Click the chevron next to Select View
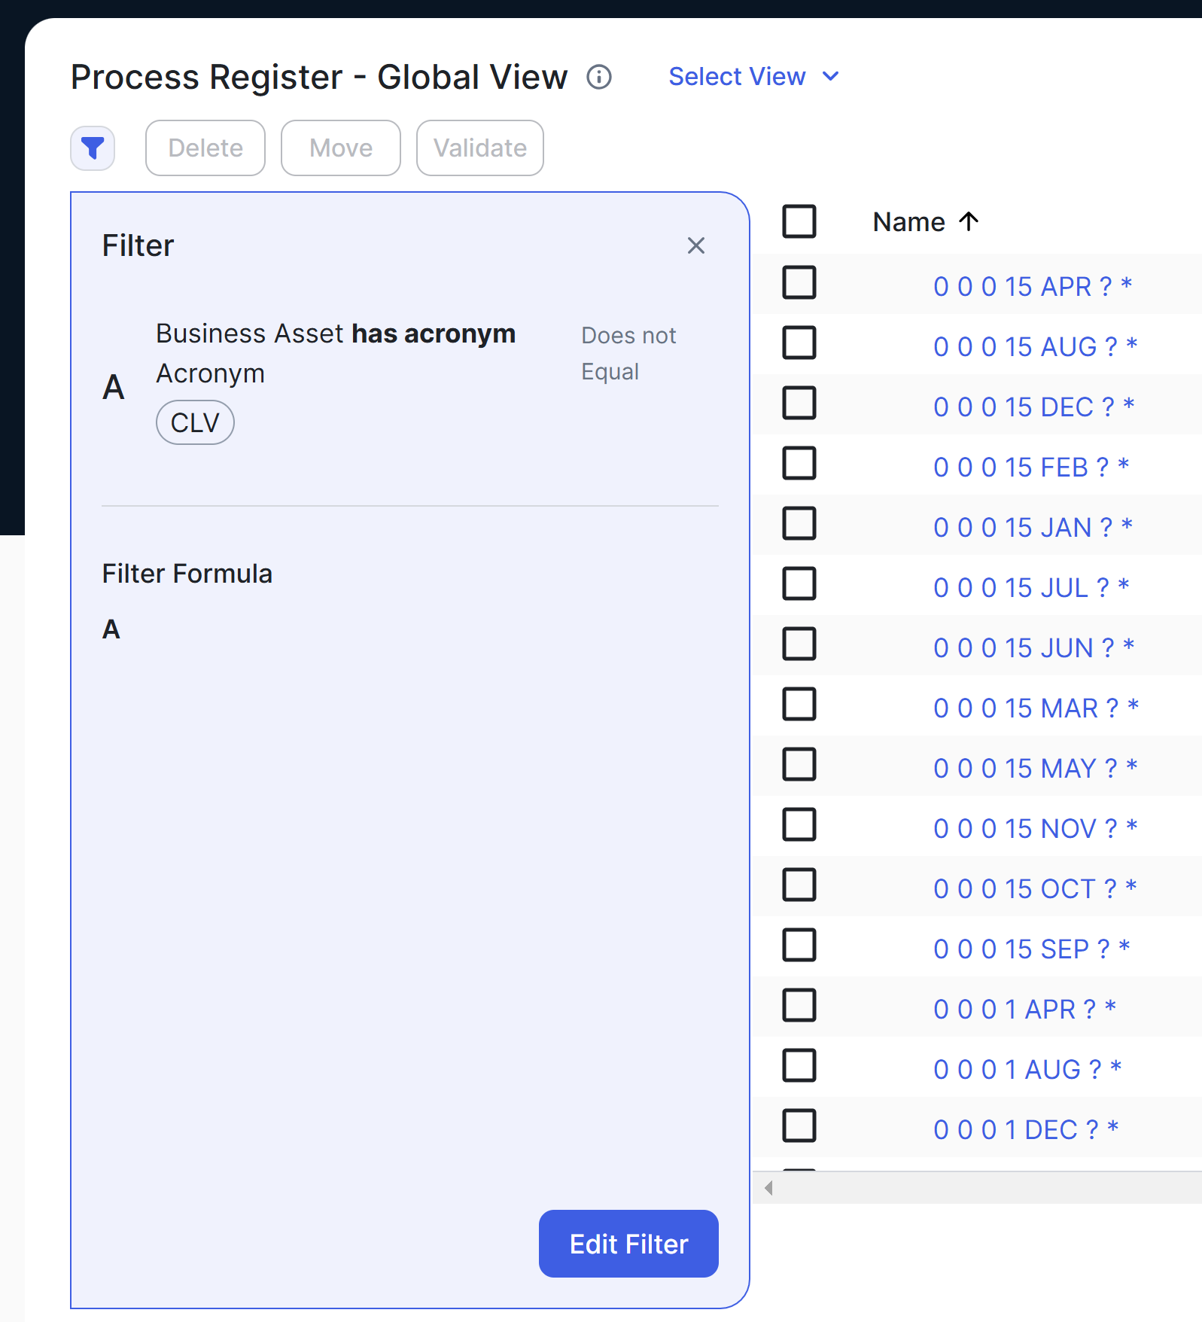 (831, 77)
